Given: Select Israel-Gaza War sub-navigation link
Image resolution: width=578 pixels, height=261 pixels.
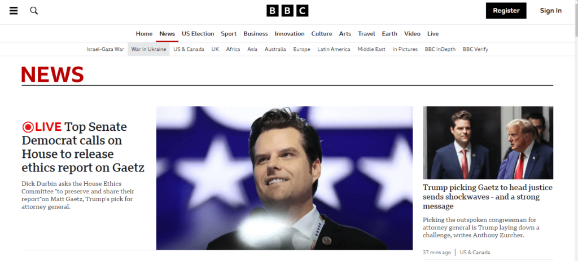Looking at the screenshot, I should coord(106,50).
